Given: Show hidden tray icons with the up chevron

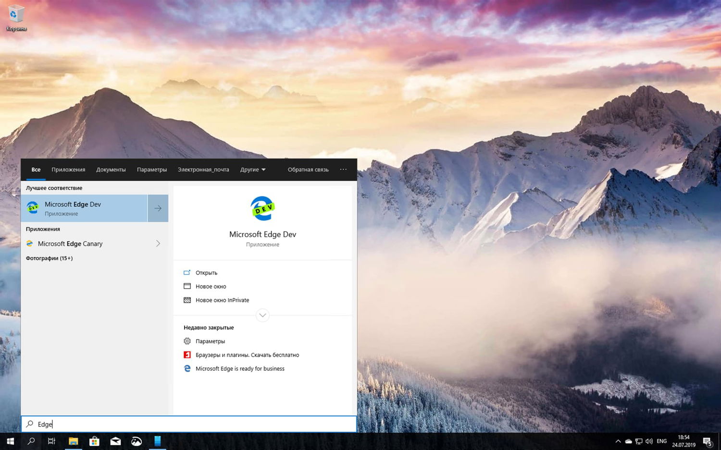Looking at the screenshot, I should [618, 441].
